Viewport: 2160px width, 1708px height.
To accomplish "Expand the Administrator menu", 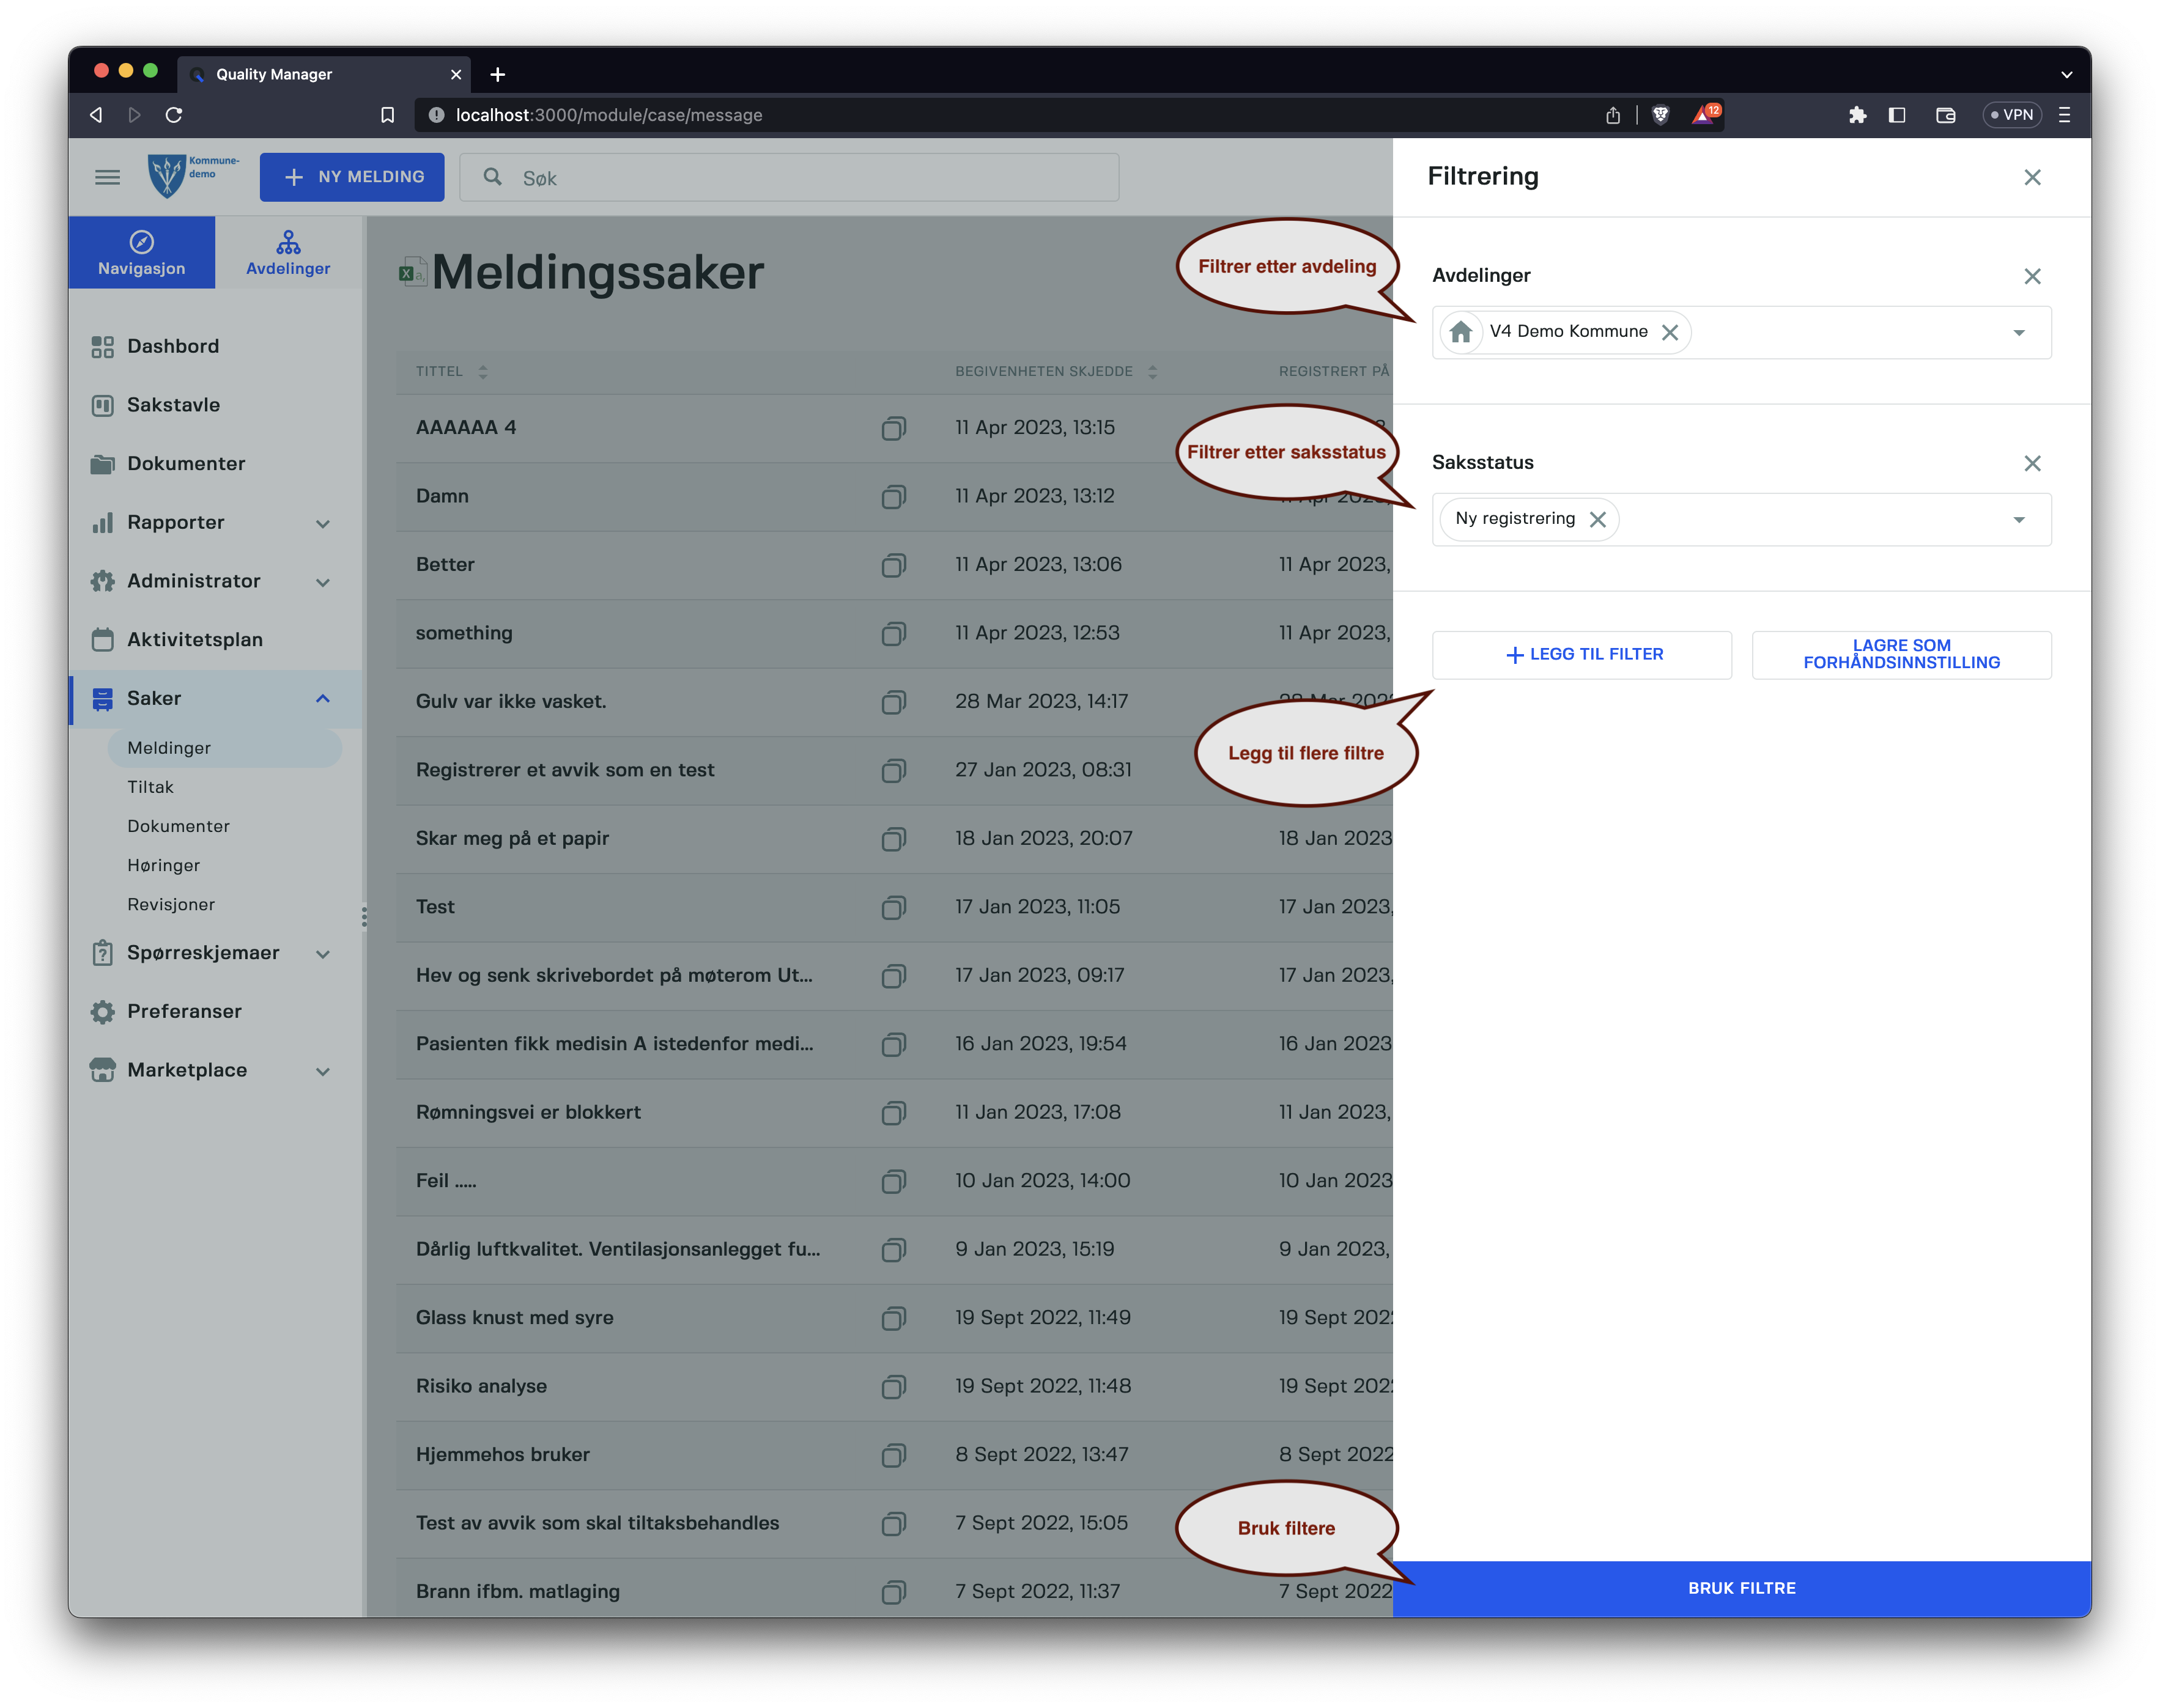I will tap(322, 582).
